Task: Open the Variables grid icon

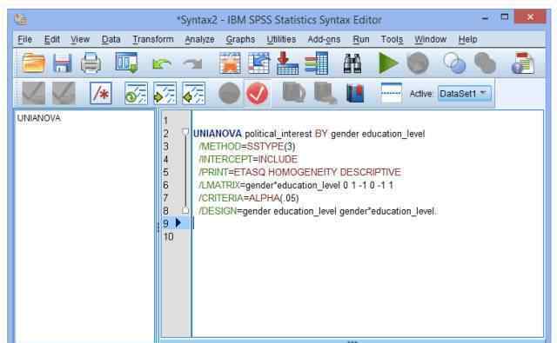Action: (x=317, y=63)
